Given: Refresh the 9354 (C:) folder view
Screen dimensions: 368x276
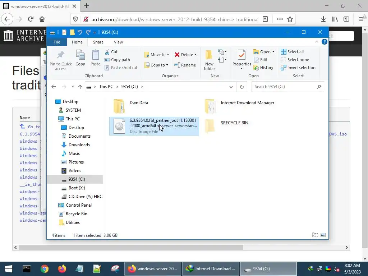Looking at the screenshot, I should (242, 87).
